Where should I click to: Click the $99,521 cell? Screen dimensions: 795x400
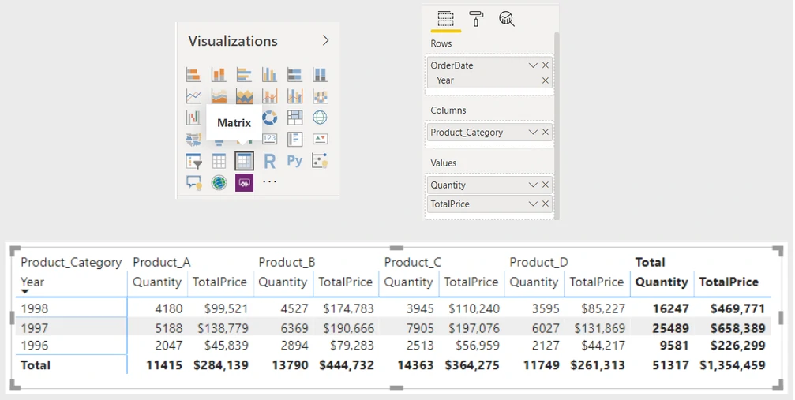(x=226, y=308)
